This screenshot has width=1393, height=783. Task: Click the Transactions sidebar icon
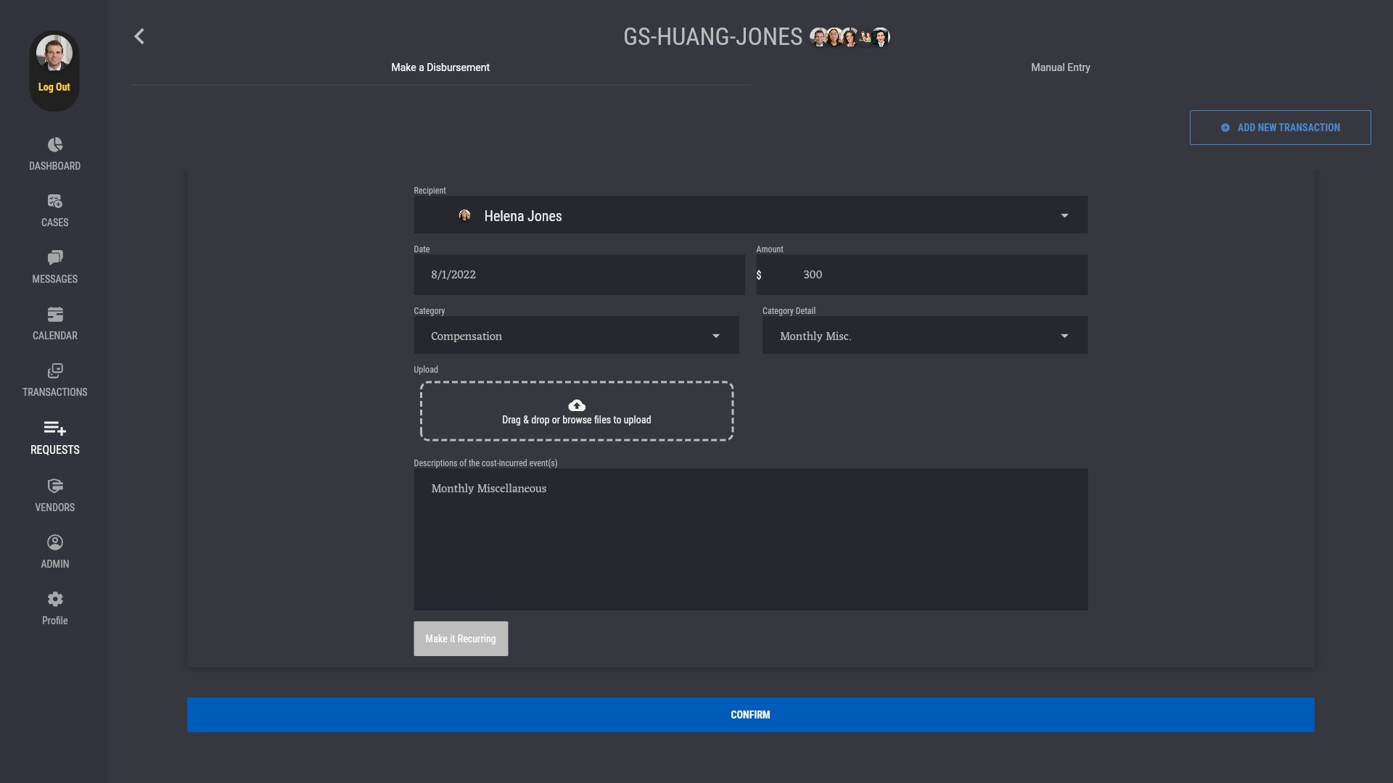pyautogui.click(x=55, y=371)
